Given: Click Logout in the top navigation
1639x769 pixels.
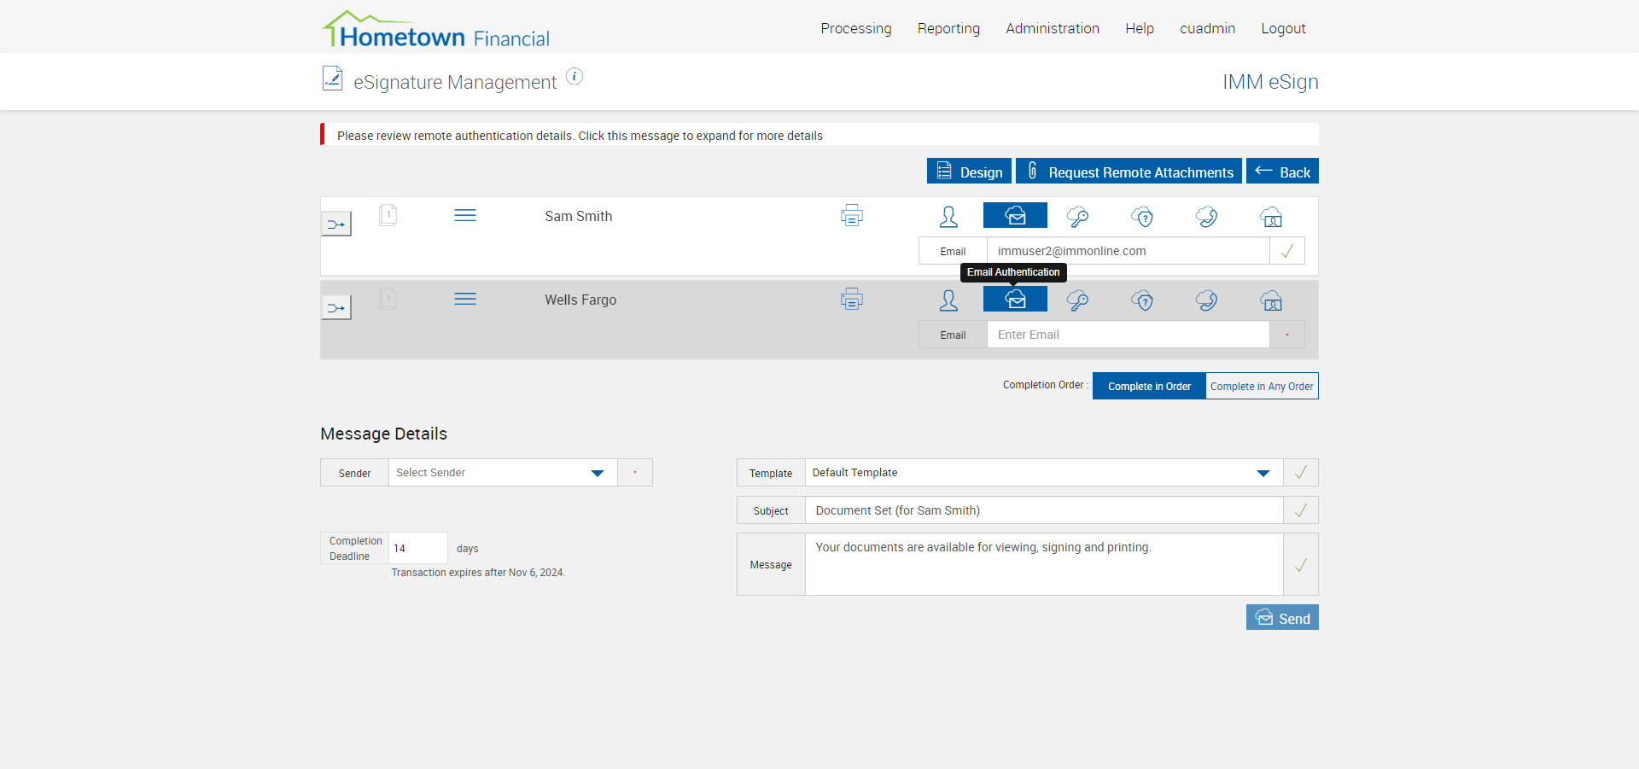Looking at the screenshot, I should click(x=1283, y=28).
